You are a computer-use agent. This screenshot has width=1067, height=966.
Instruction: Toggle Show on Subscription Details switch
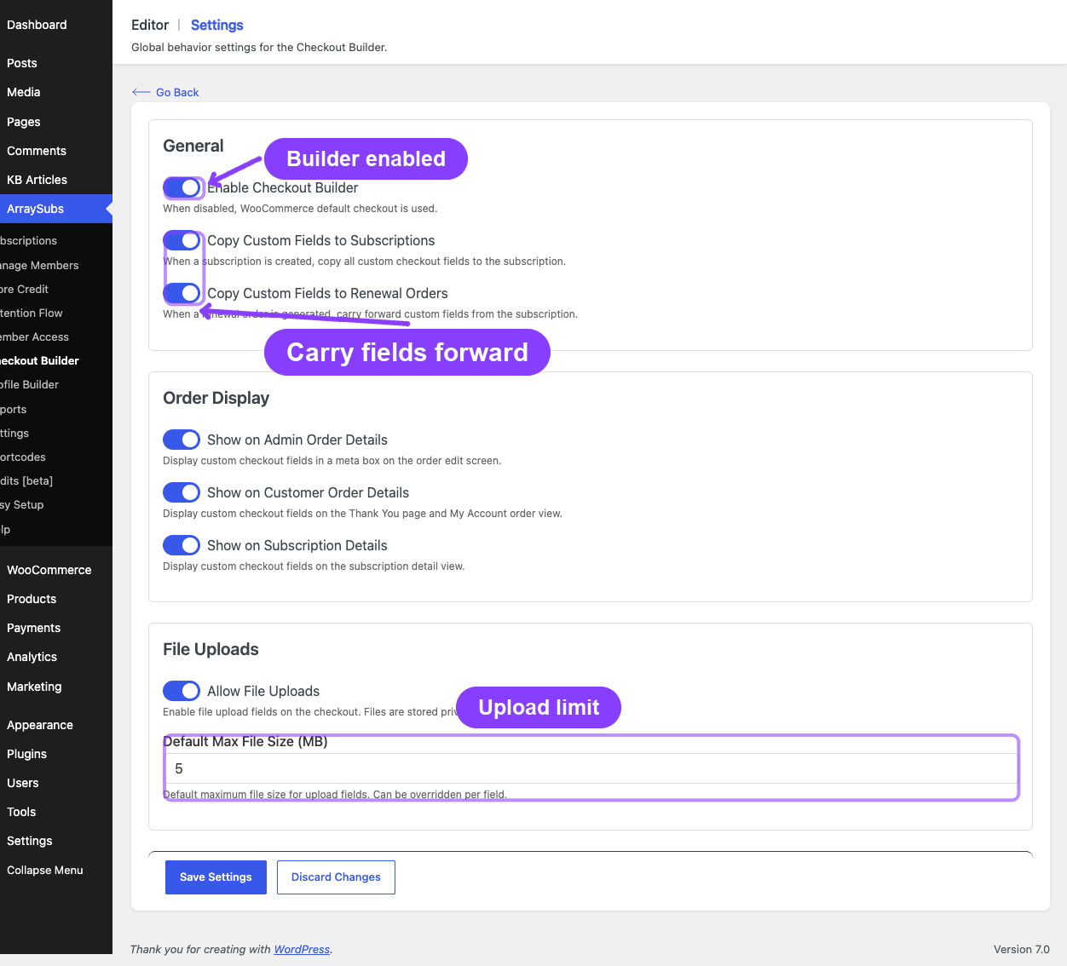(x=182, y=545)
